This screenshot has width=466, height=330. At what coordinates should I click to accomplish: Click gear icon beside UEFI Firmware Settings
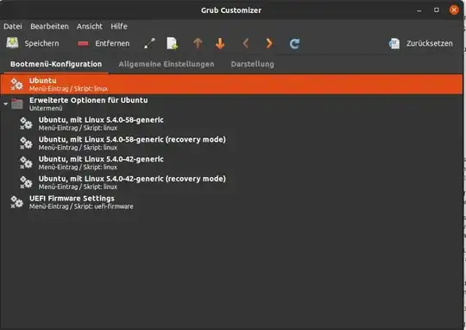coord(17,202)
